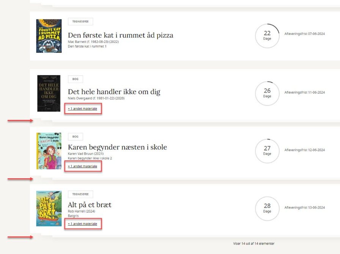Viewport: 340px width, 254px height.
Task: Click the 'Afleveringsfrist 07-06-2024' due date
Action: click(x=304, y=34)
